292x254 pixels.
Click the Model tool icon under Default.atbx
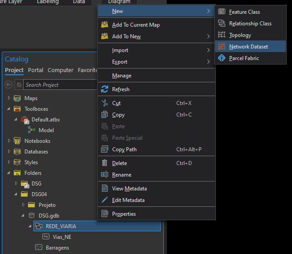[32, 130]
